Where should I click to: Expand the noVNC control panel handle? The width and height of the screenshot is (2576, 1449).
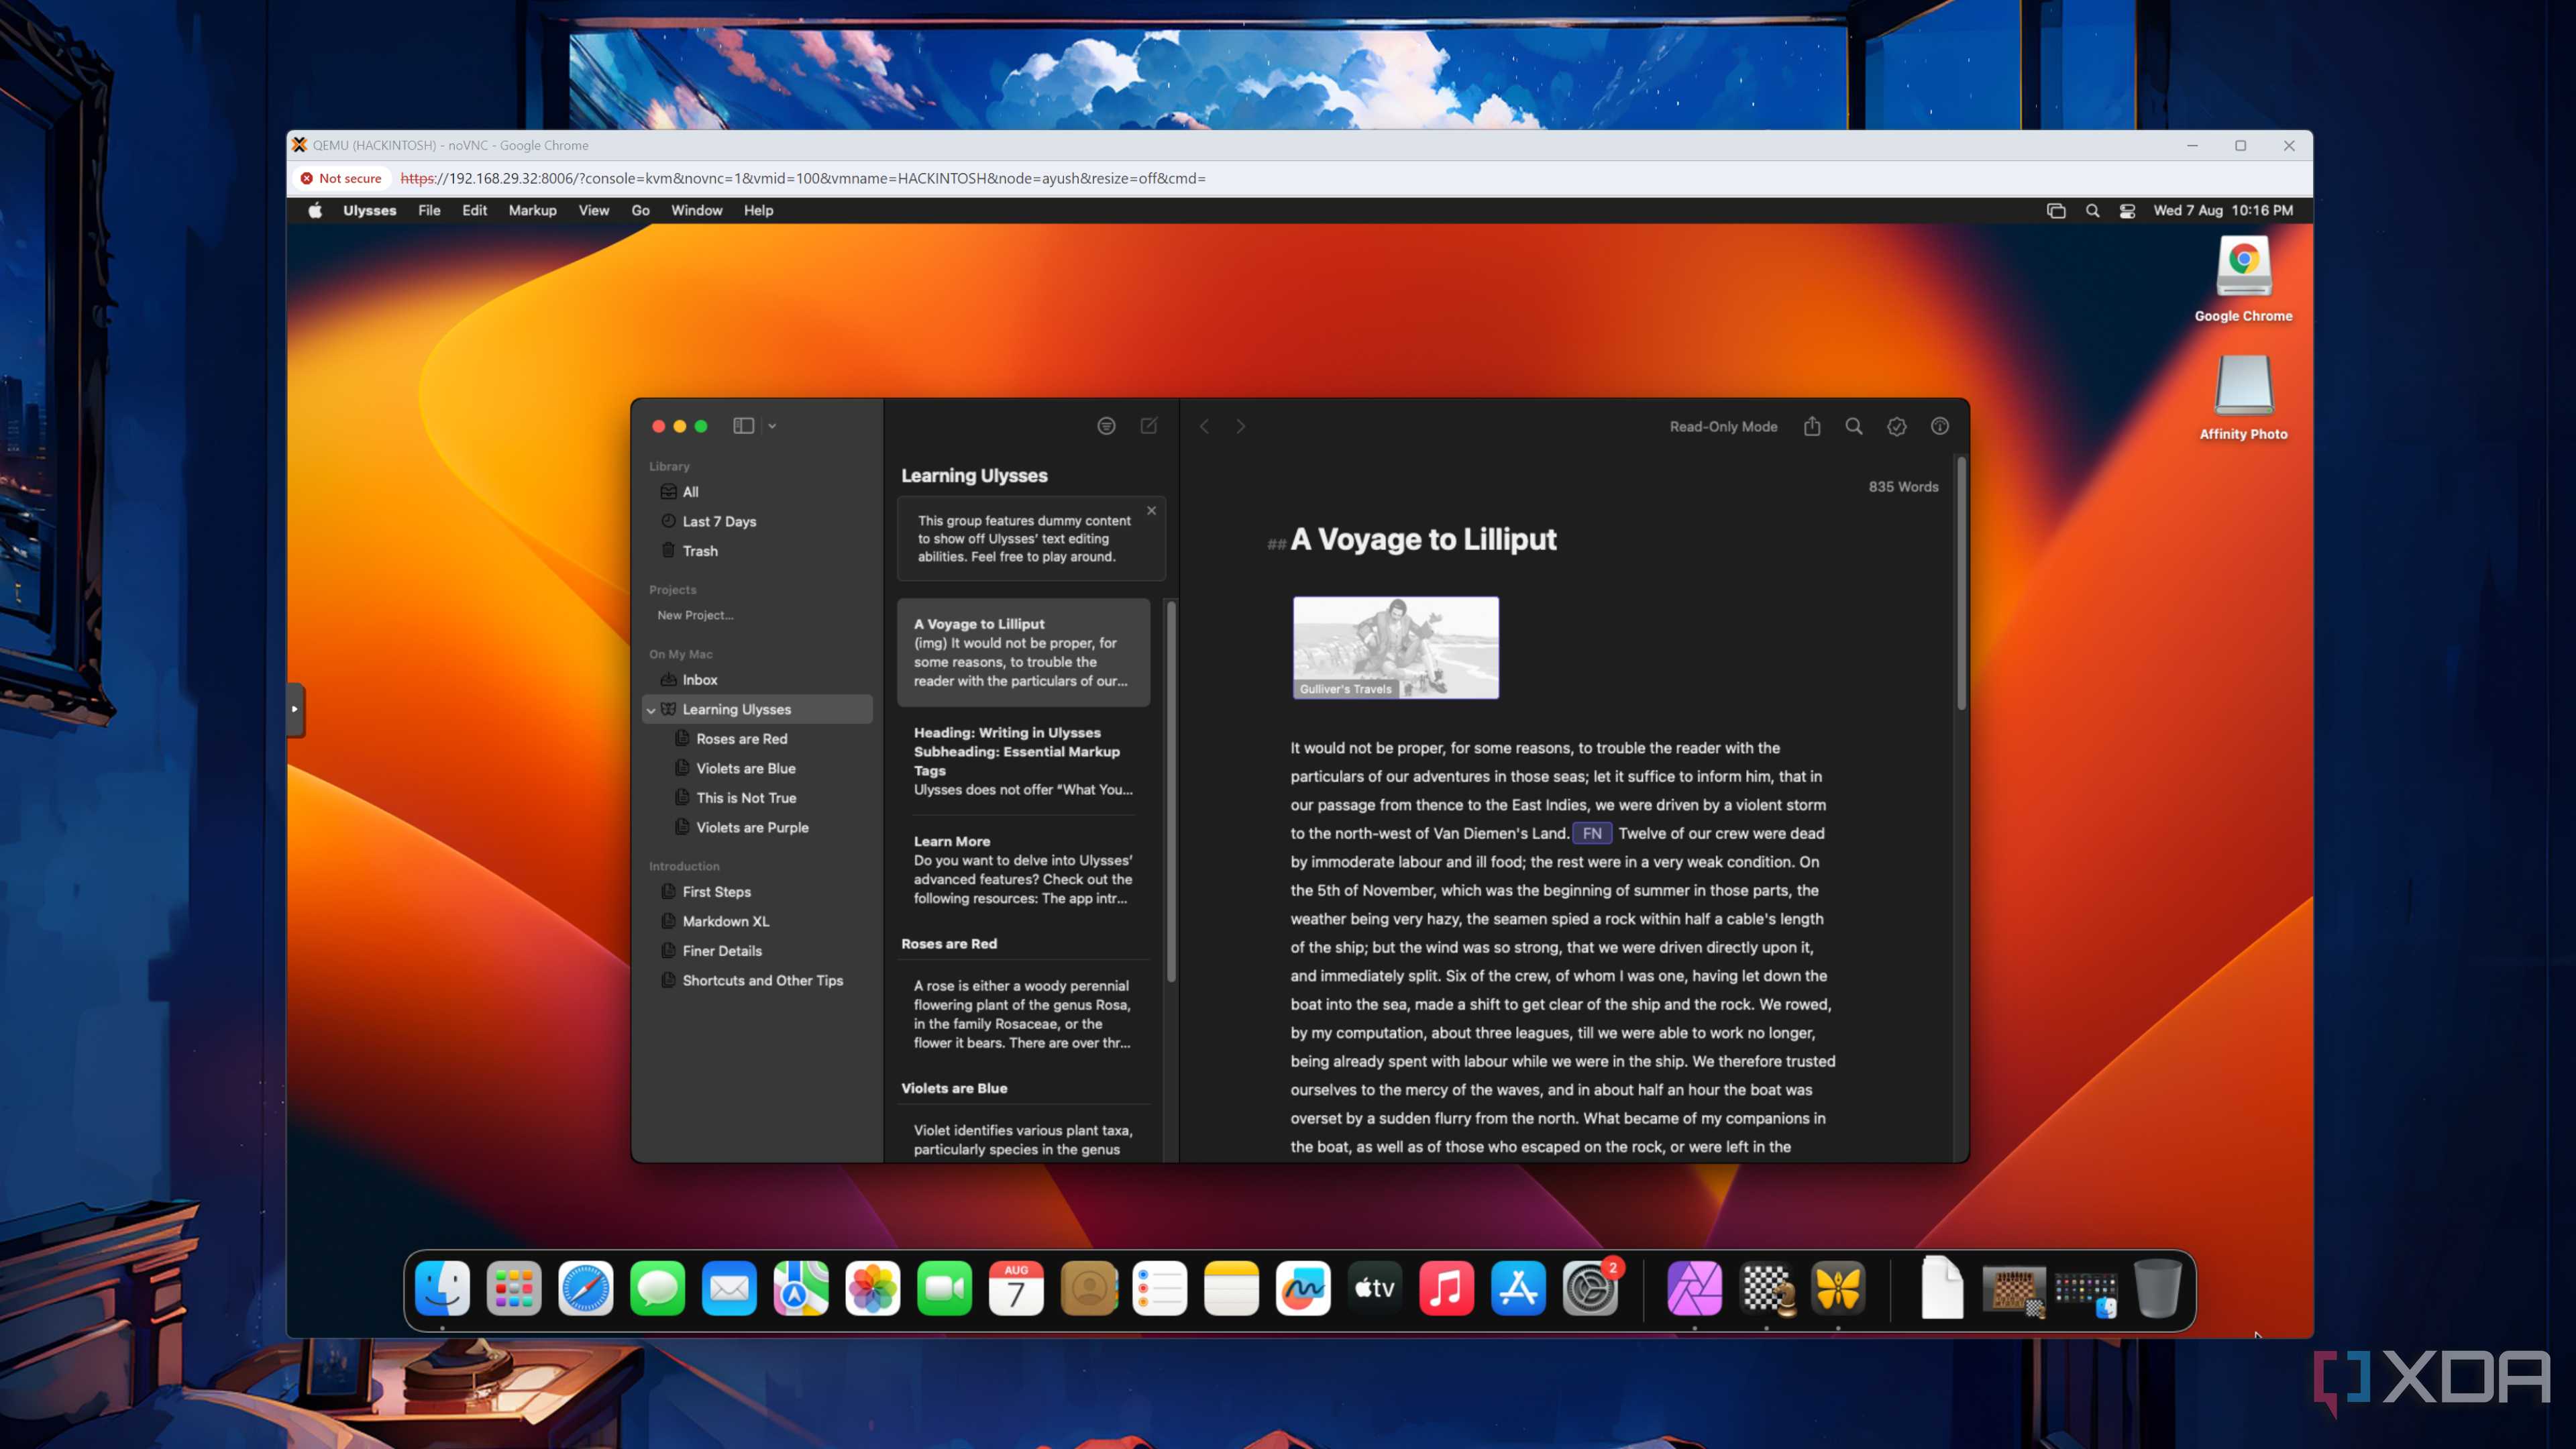pyautogui.click(x=295, y=709)
